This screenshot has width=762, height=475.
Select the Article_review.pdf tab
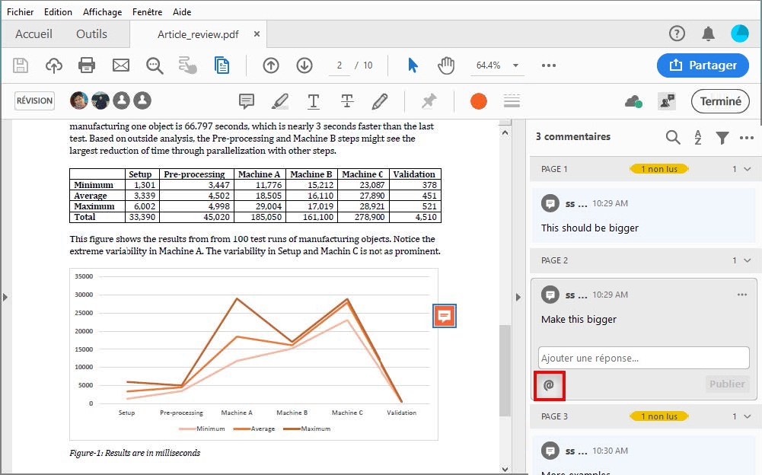pyautogui.click(x=198, y=34)
